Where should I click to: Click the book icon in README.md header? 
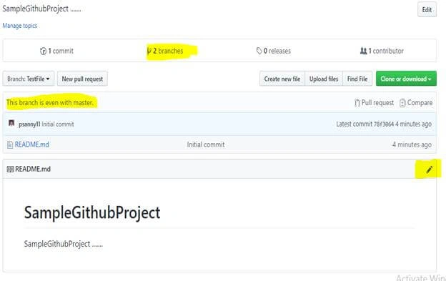[10, 169]
